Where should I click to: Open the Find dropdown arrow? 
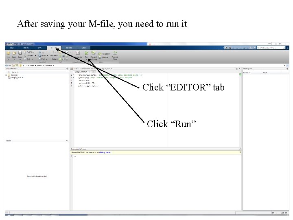pyautogui.click(x=46, y=59)
